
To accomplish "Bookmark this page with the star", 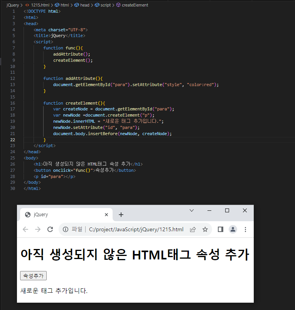I will click(205, 229).
